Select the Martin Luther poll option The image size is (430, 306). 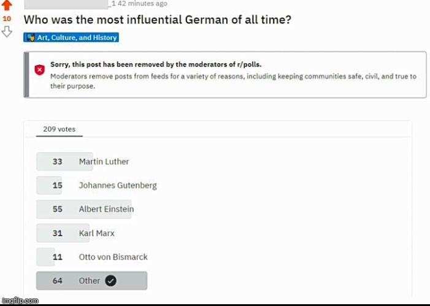click(x=104, y=162)
